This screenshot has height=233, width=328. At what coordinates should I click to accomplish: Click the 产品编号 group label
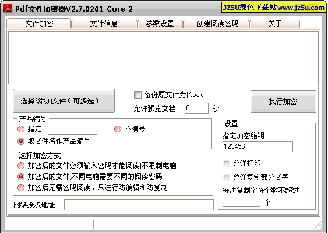33,119
